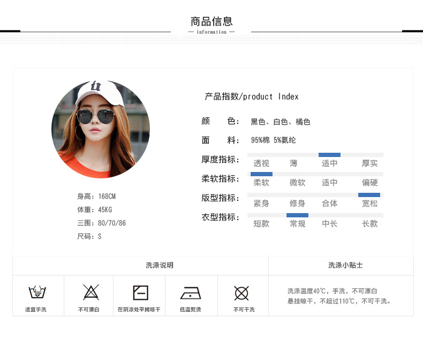This screenshot has width=423, height=337.
Task: Click the do-not-dry-clean circle icon
Action: [x=241, y=293]
